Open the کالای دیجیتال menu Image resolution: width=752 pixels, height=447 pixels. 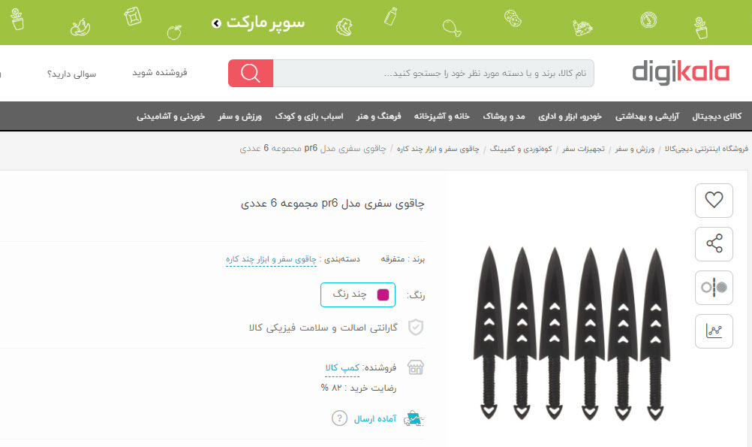(x=717, y=116)
